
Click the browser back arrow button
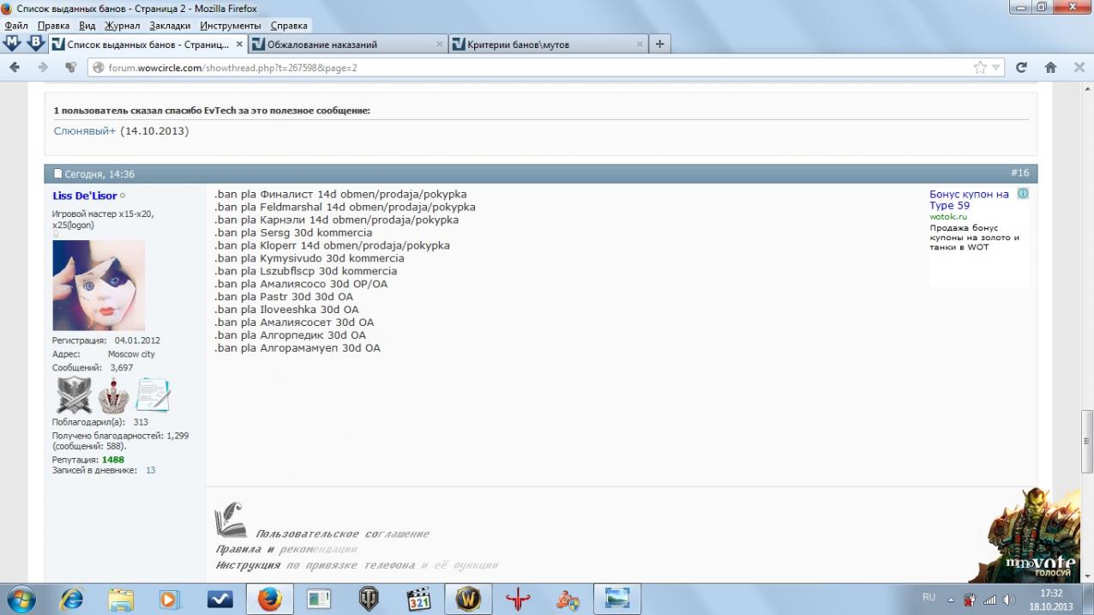click(15, 68)
